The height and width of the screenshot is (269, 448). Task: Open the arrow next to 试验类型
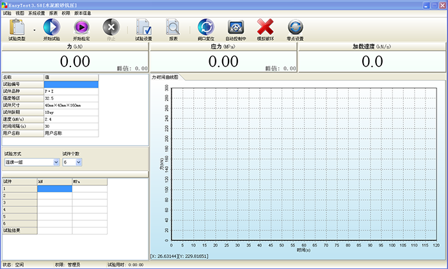(x=34, y=29)
